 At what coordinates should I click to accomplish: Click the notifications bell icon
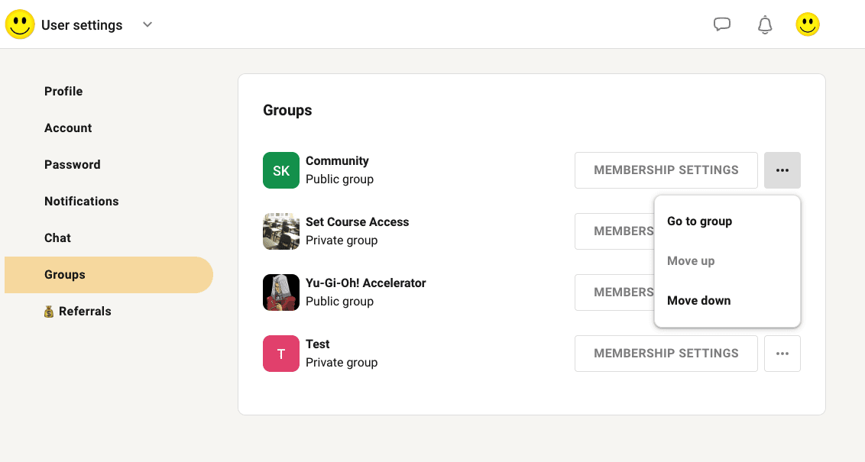pyautogui.click(x=765, y=24)
